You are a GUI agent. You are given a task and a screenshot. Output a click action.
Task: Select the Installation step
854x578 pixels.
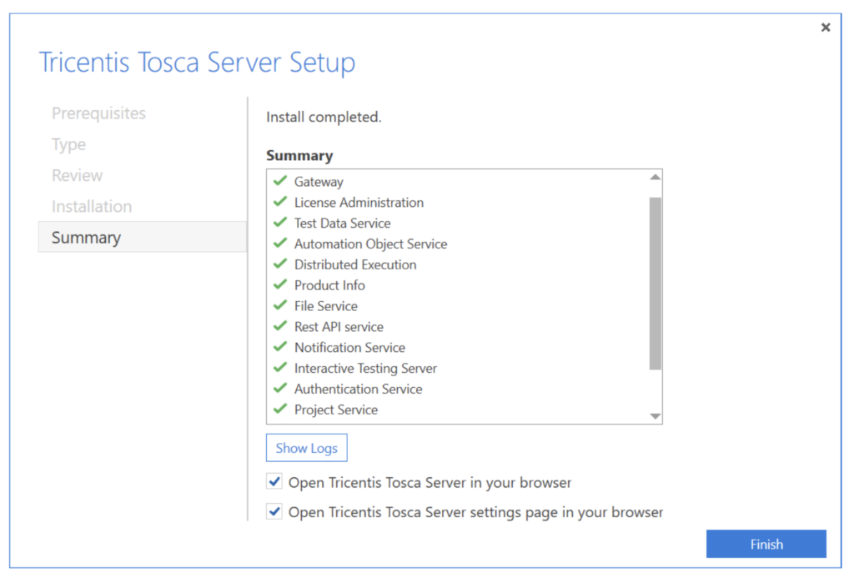click(92, 207)
